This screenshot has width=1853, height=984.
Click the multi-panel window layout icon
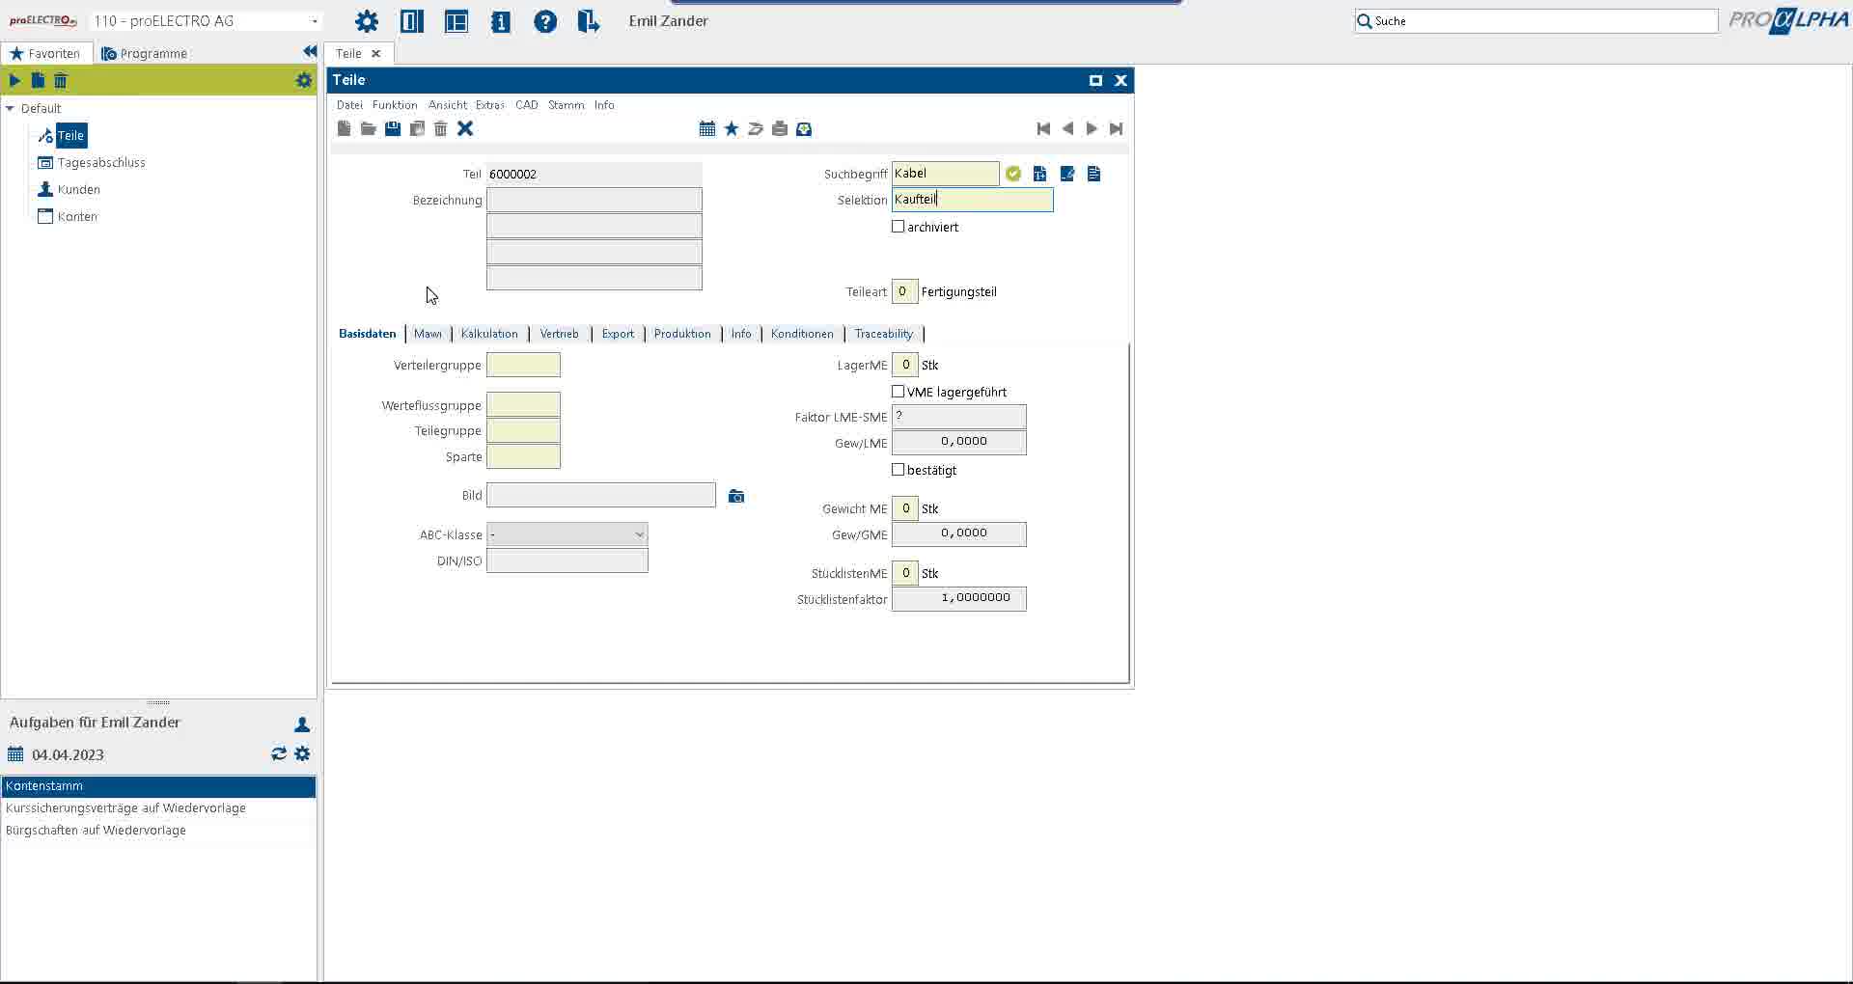click(x=456, y=21)
